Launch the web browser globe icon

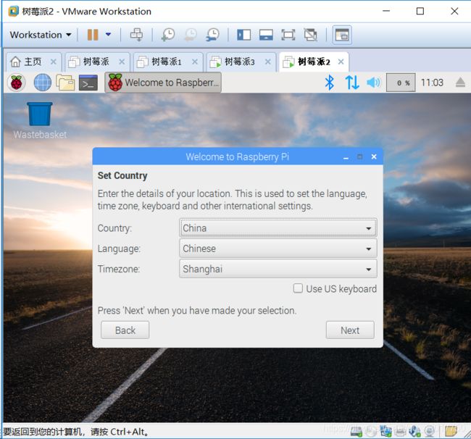tap(42, 83)
